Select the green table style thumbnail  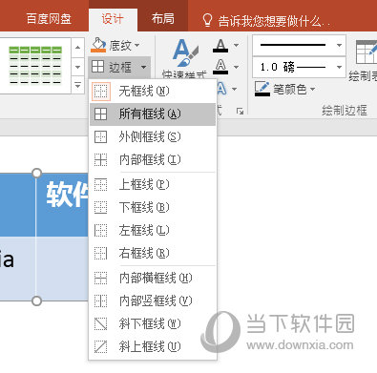[35, 66]
